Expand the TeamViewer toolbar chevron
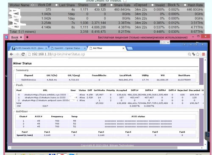This screenshot has height=155, width=212. coord(168,42)
